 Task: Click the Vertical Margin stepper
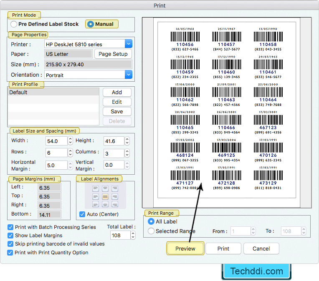click(x=127, y=165)
